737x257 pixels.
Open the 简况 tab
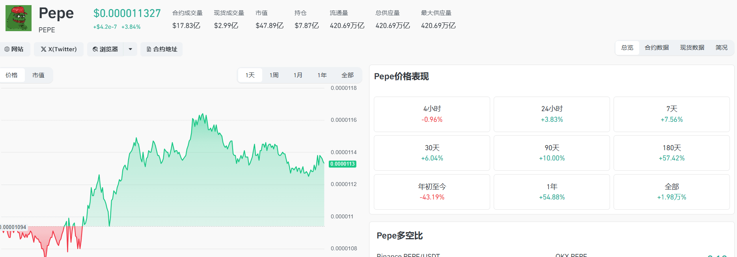point(722,48)
